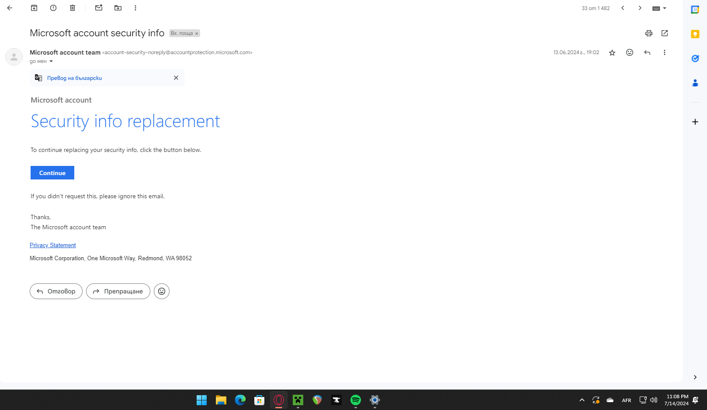This screenshot has height=410, width=707.
Task: Open more options in top toolbar
Action: pos(135,8)
